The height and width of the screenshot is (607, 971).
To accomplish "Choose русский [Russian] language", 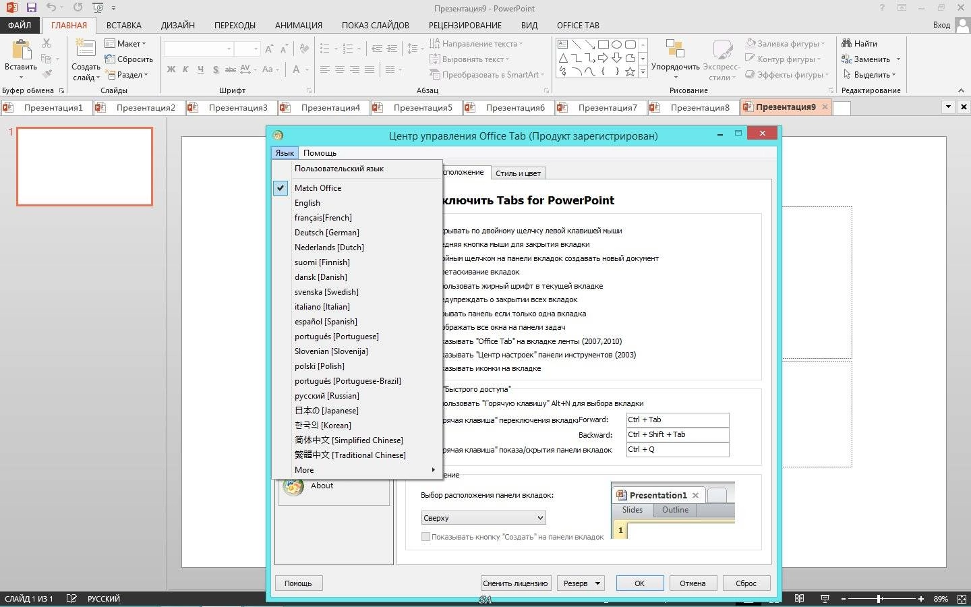I will point(357,396).
